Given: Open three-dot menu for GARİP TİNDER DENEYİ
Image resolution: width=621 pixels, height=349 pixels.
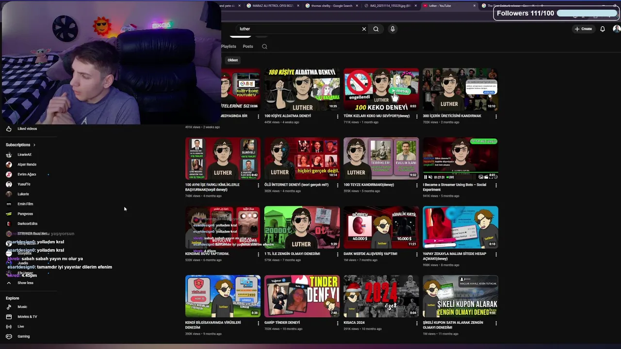Looking at the screenshot, I should 338,323.
